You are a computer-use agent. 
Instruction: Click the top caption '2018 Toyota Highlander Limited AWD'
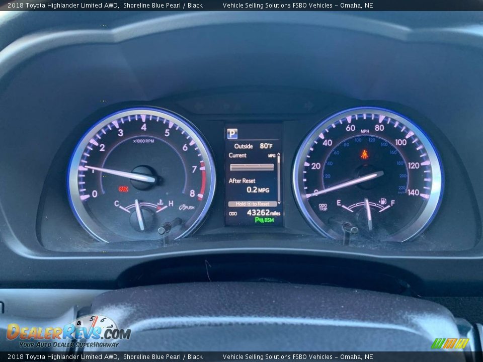[x=63, y=5]
